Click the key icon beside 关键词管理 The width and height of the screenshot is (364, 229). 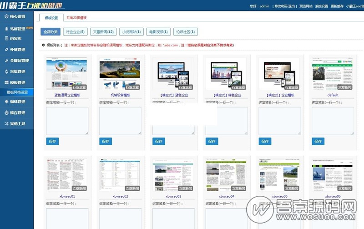pyautogui.click(x=6, y=61)
